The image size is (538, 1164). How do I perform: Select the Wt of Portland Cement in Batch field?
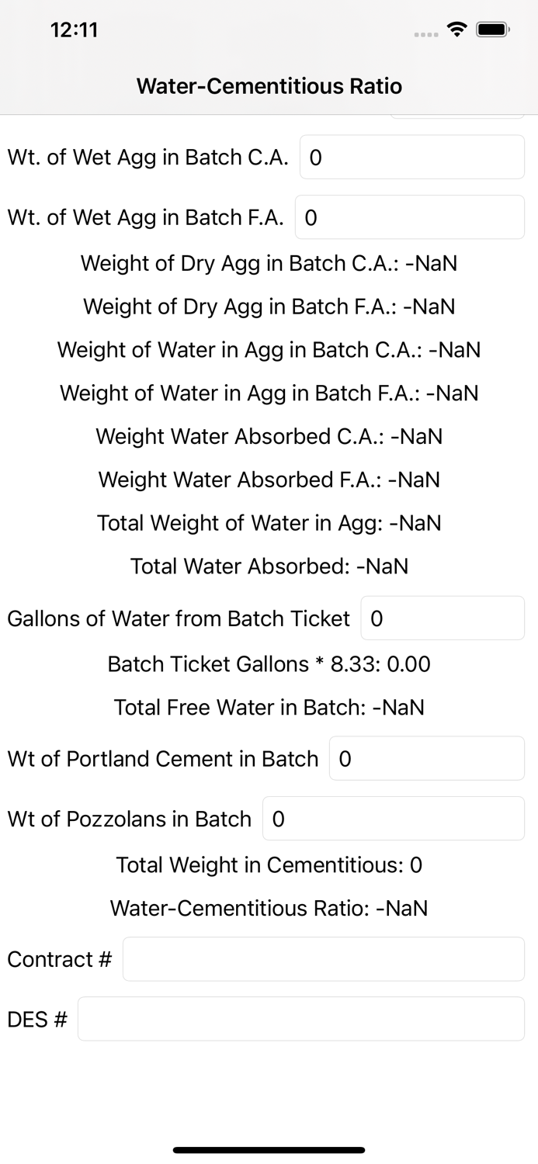click(x=426, y=758)
